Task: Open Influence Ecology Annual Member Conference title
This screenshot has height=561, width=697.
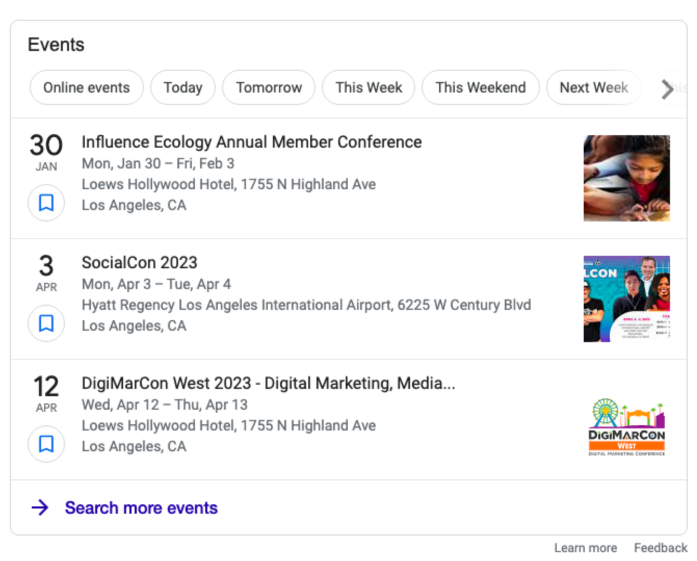Action: click(252, 142)
